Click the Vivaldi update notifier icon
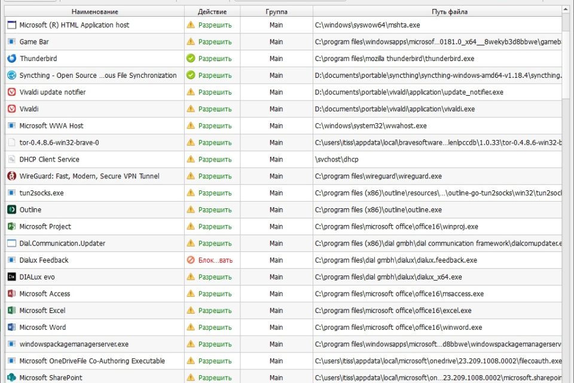574x383 pixels. 12,92
